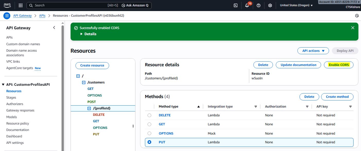Select the OPTIONS method radio button
This screenshot has width=361, height=151.
[x=149, y=133]
